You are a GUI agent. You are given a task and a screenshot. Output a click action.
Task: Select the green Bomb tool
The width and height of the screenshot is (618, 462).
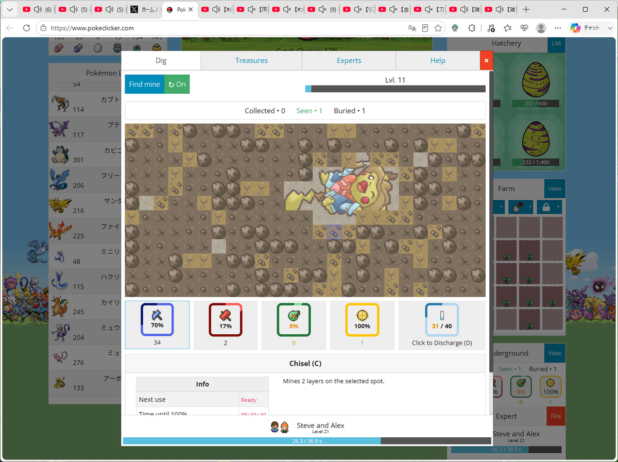294,325
